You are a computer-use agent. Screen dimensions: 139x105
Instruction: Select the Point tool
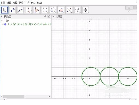[13, 10]
